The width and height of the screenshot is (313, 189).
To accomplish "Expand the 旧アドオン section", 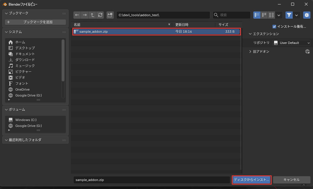I will point(250,51).
